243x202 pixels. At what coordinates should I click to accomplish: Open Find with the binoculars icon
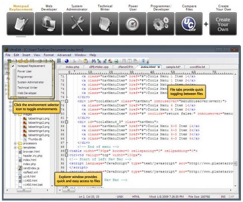coord(93,61)
